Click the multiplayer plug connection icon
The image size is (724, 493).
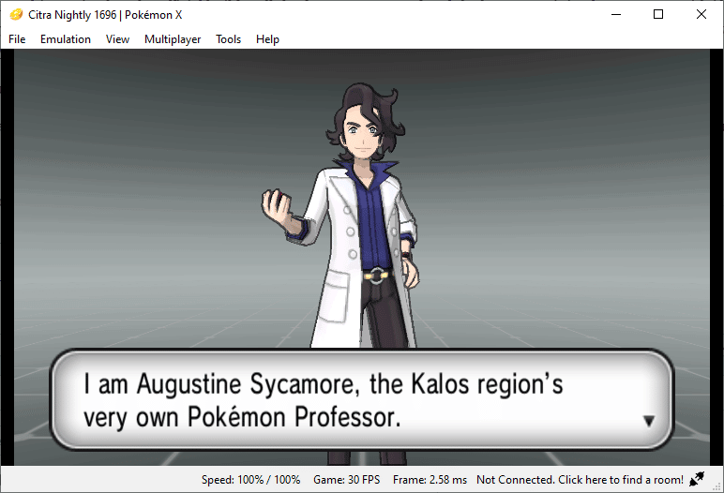(697, 479)
